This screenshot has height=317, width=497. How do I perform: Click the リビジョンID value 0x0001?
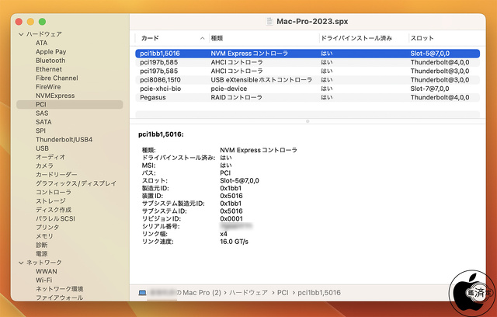pos(231,219)
